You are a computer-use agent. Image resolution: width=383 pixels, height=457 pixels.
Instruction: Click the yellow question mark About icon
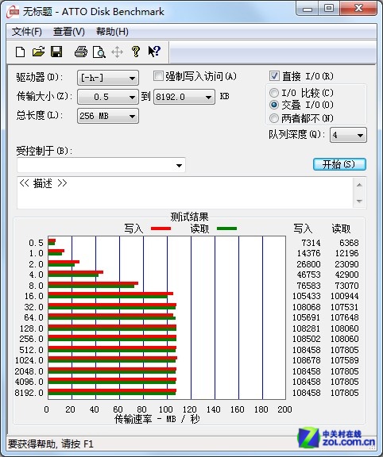point(135,52)
